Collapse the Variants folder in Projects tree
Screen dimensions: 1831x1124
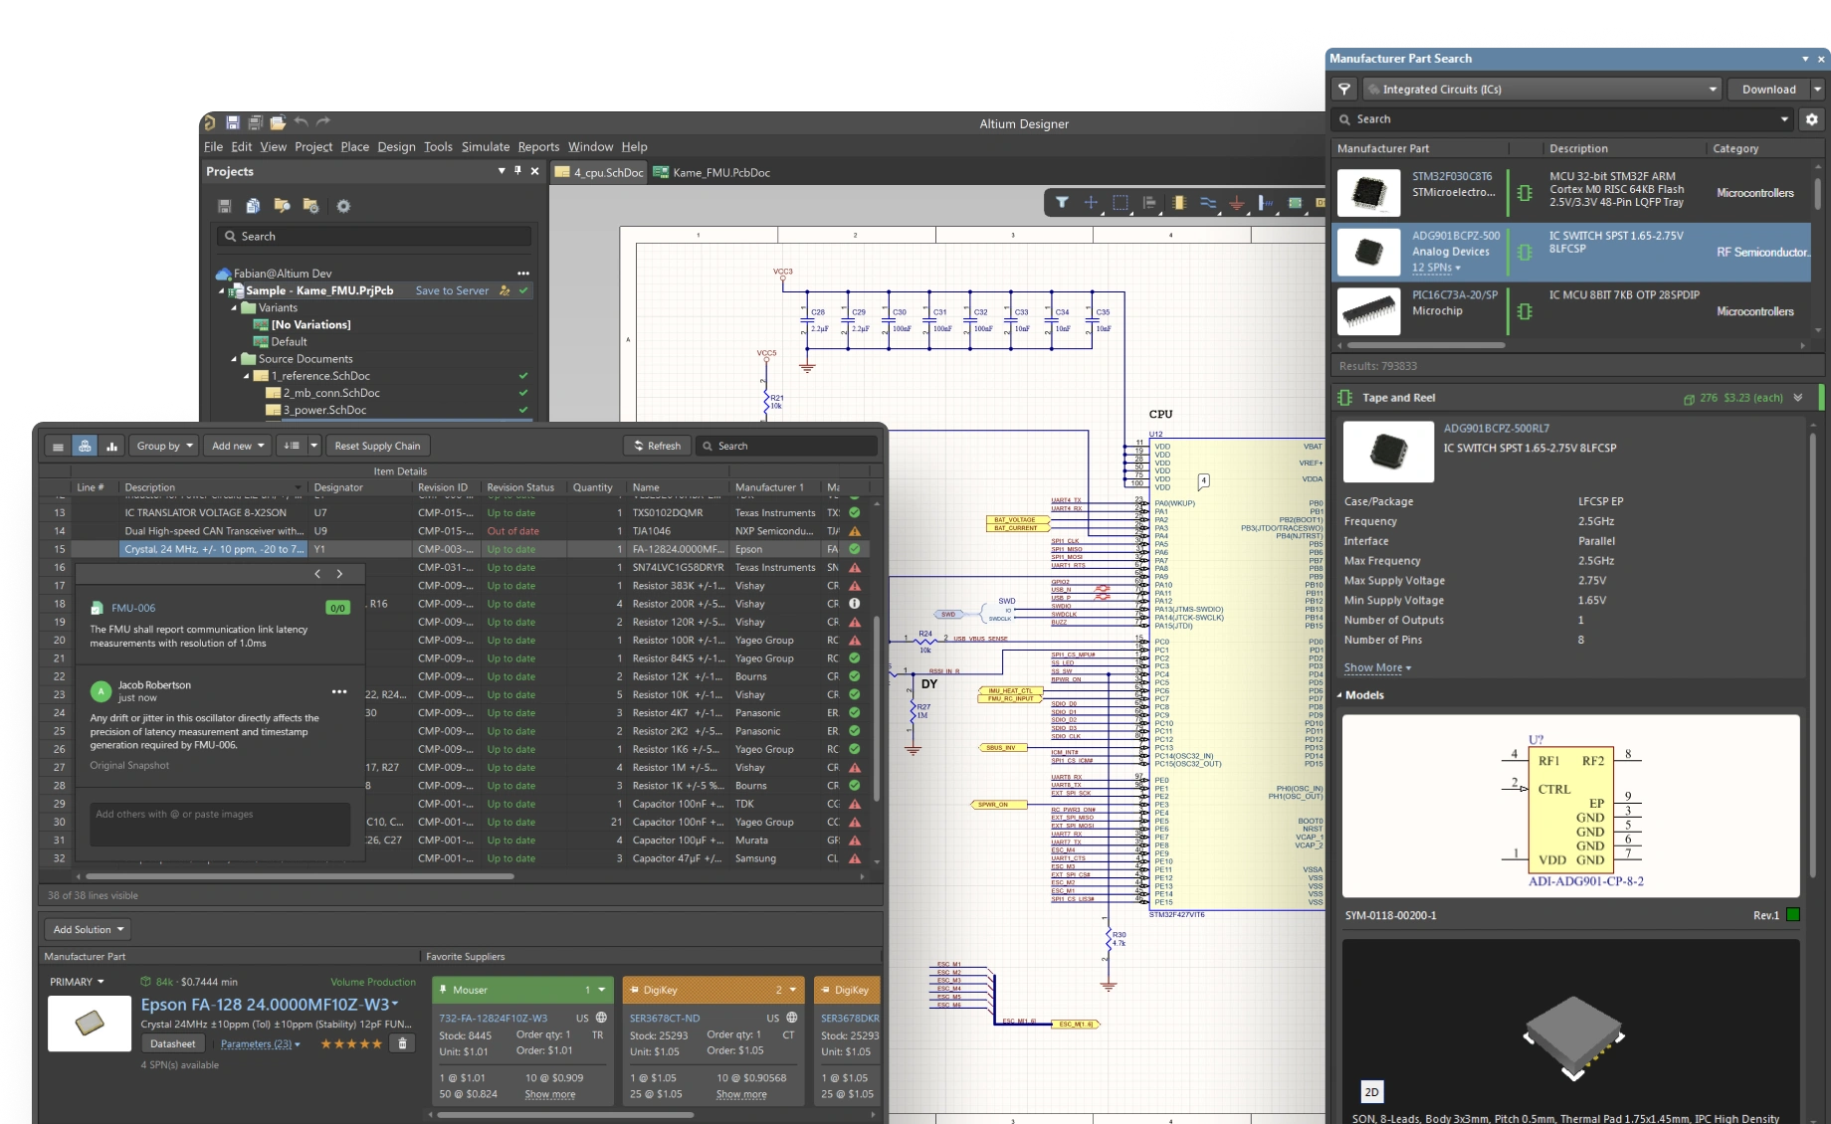[235, 308]
